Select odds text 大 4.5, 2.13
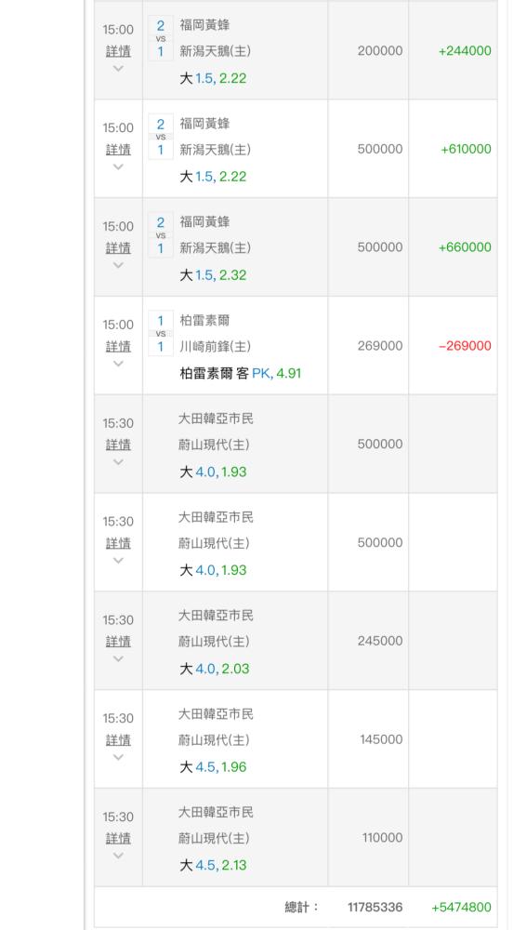513x930 pixels. click(213, 866)
